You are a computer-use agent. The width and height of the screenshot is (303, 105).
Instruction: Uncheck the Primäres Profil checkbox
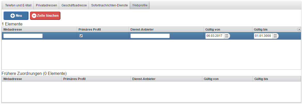[81, 36]
